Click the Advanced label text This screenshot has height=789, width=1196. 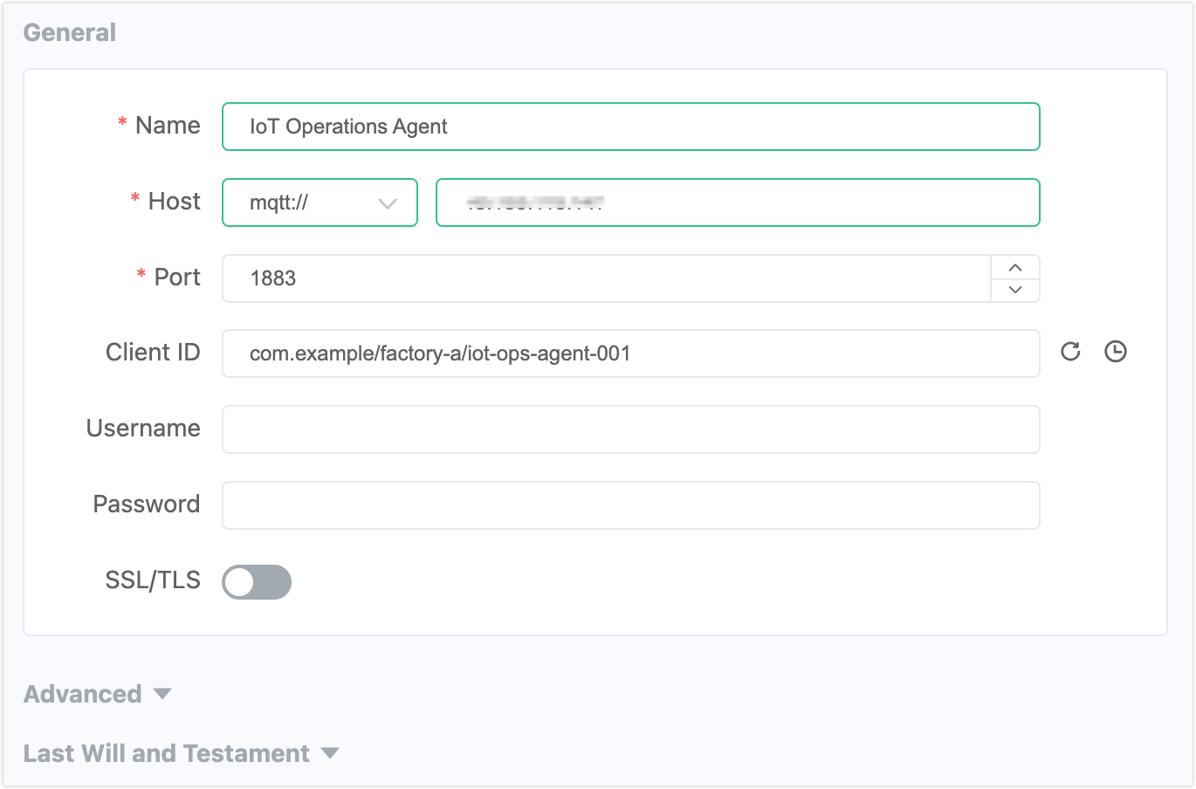(x=83, y=693)
